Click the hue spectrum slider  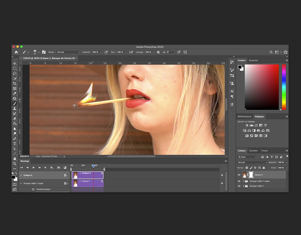point(284,87)
